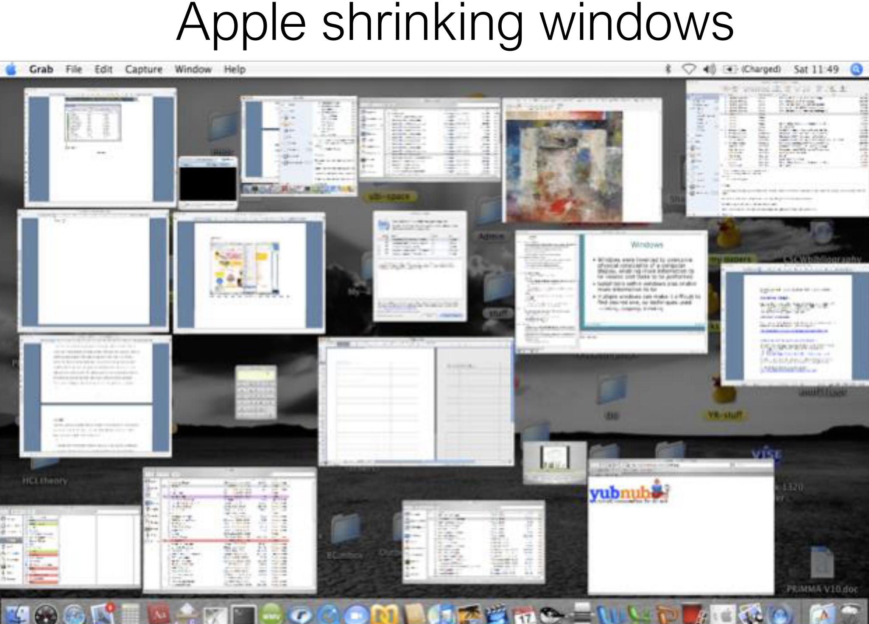Open iCal calendar icon in the Dock
Screen dimensions: 869x624
(525, 614)
